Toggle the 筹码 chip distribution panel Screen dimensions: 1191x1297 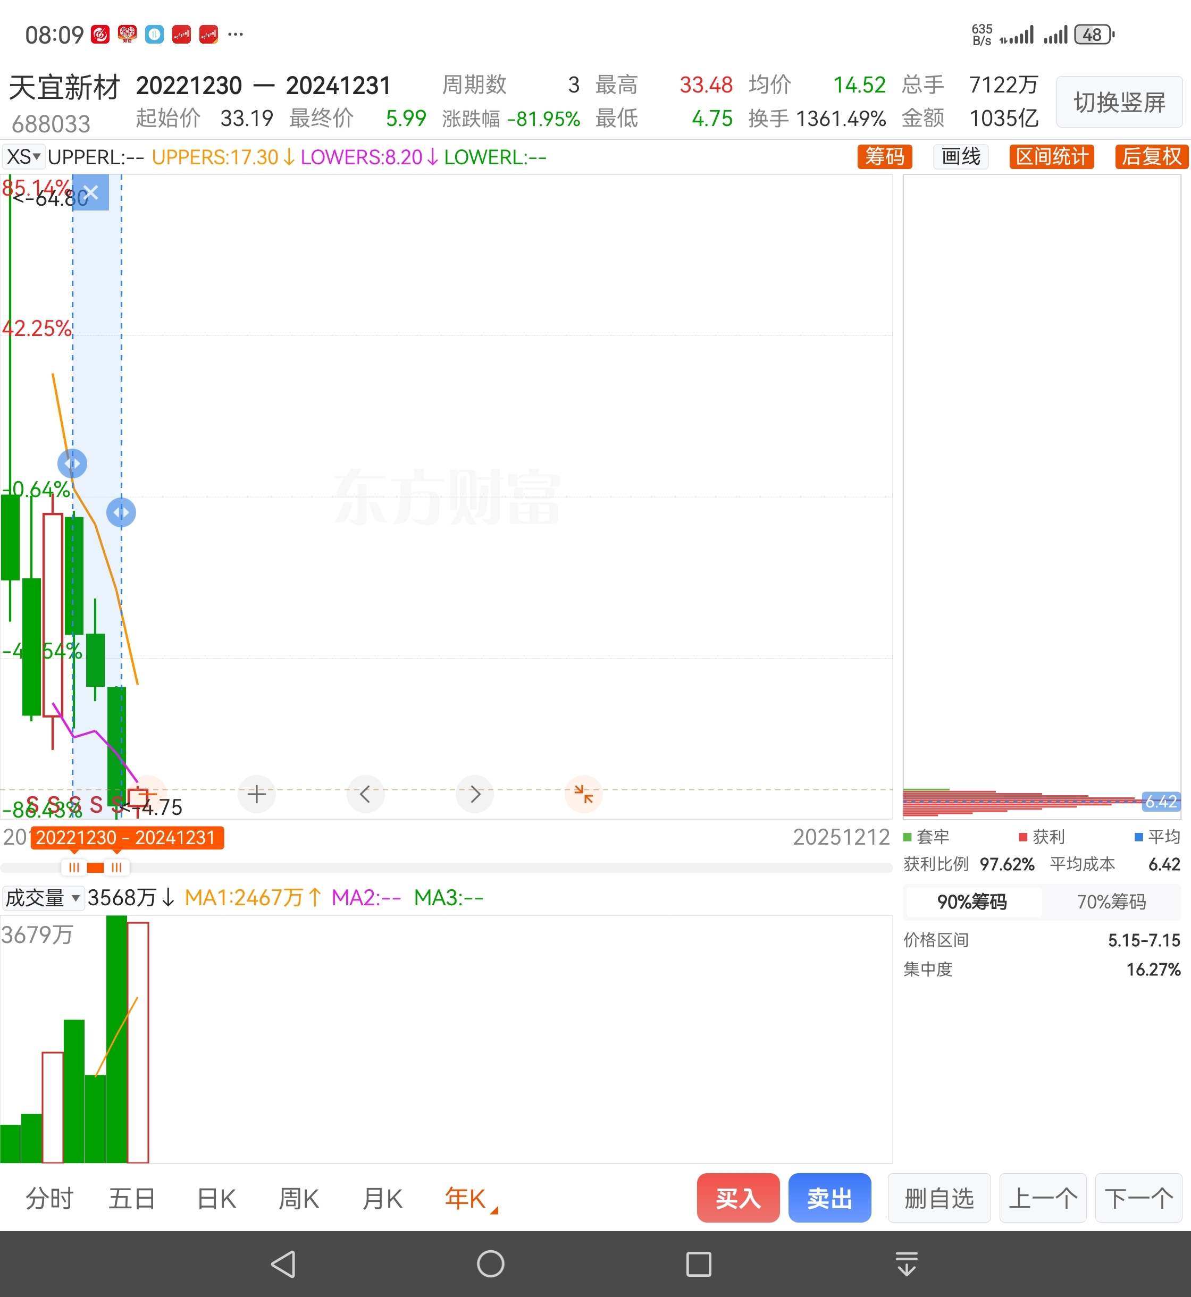click(x=884, y=157)
